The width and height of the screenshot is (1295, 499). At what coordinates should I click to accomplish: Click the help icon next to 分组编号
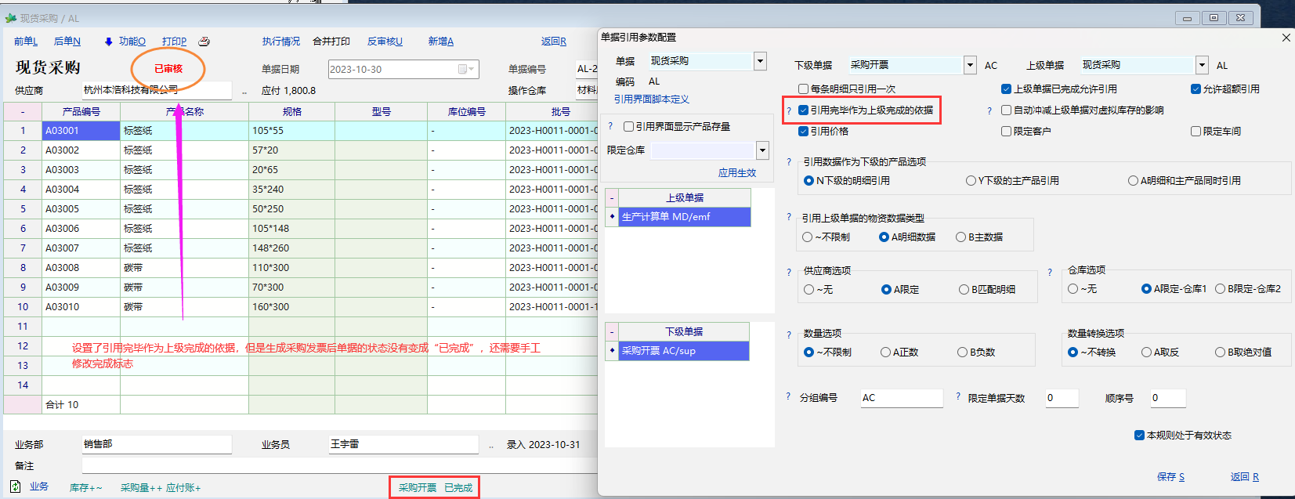coord(788,397)
